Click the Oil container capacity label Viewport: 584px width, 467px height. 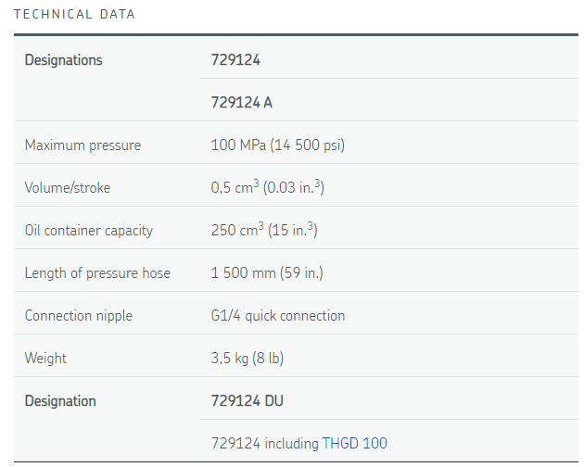[x=88, y=231]
